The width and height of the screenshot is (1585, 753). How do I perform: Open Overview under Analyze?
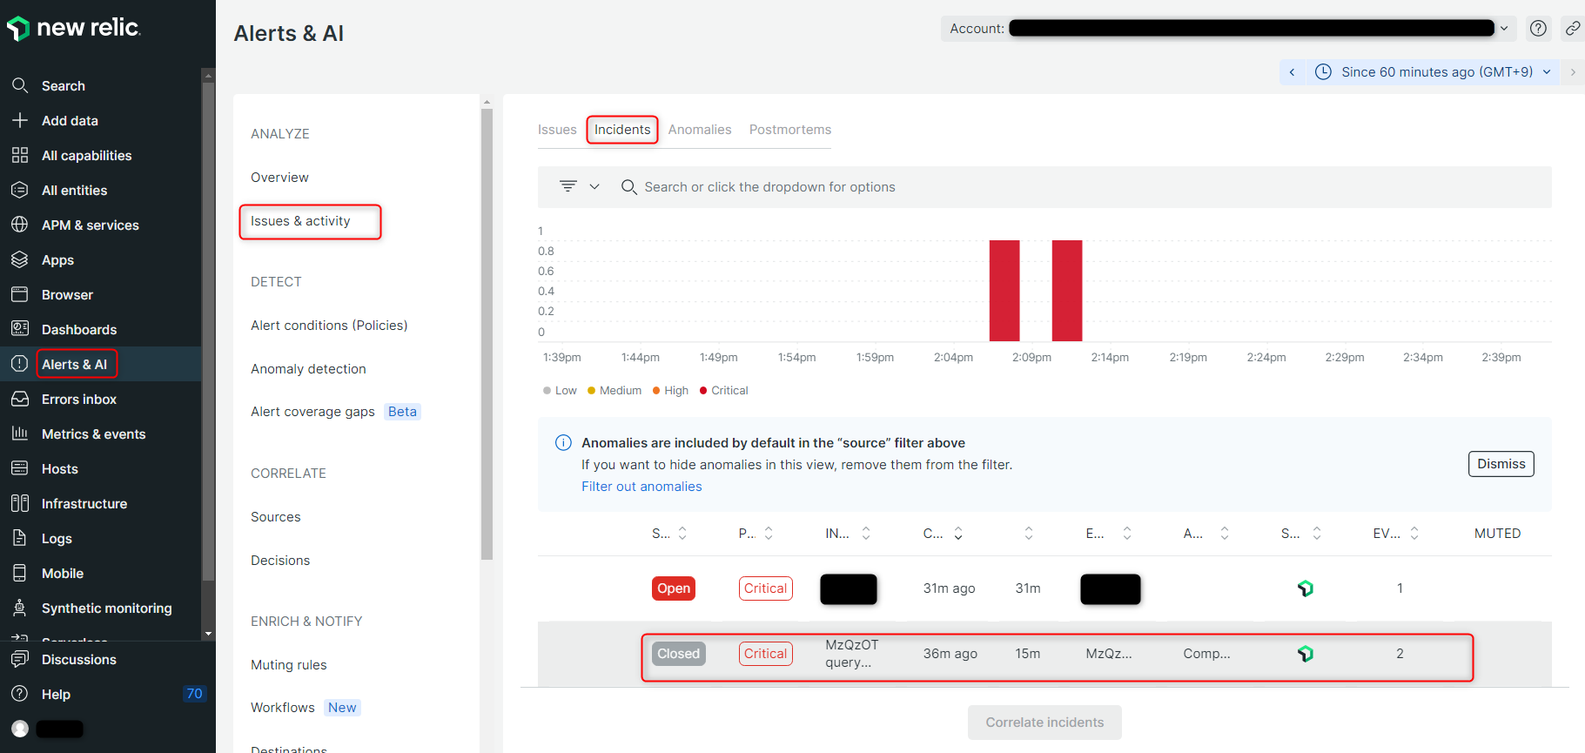click(279, 178)
